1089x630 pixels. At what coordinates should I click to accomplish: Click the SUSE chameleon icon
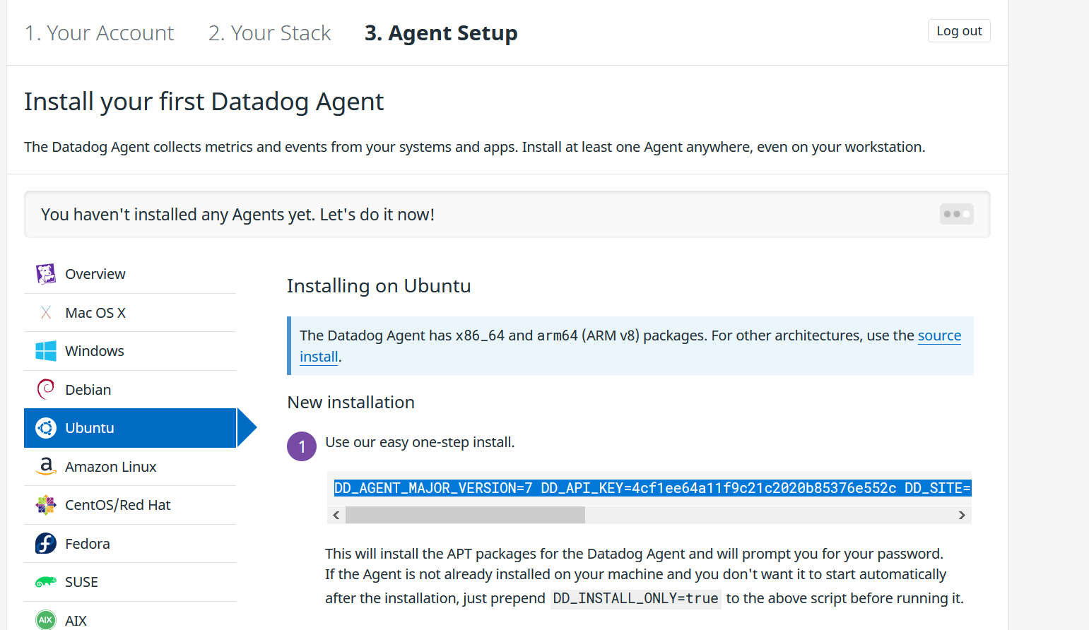(x=46, y=582)
